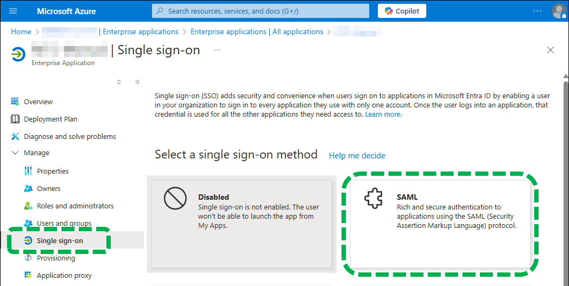
Task: Open the Deployment Plan menu item
Action: pyautogui.click(x=50, y=119)
